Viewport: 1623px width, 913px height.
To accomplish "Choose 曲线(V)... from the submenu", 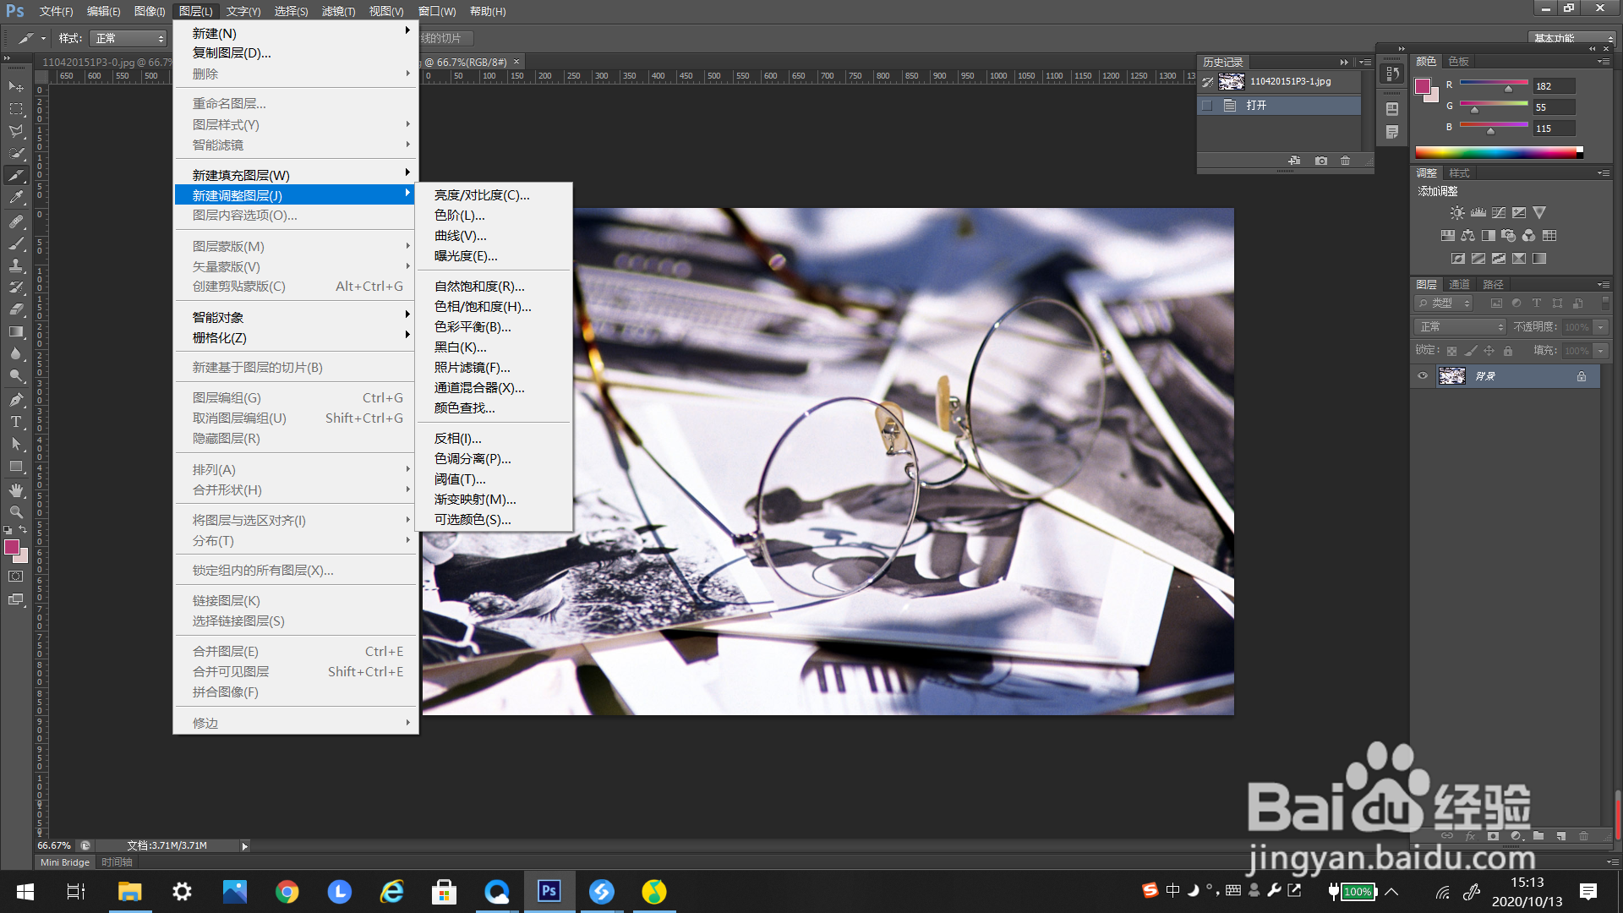I will (x=460, y=236).
